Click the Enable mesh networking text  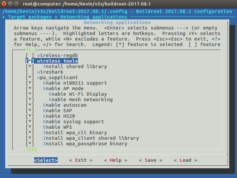[81, 100]
